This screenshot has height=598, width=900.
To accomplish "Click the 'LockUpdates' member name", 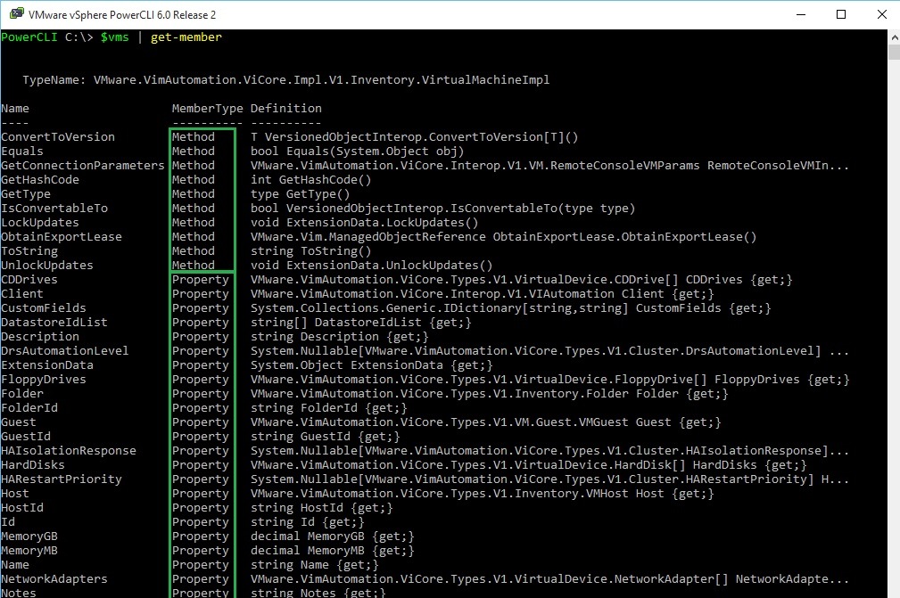I will point(40,223).
